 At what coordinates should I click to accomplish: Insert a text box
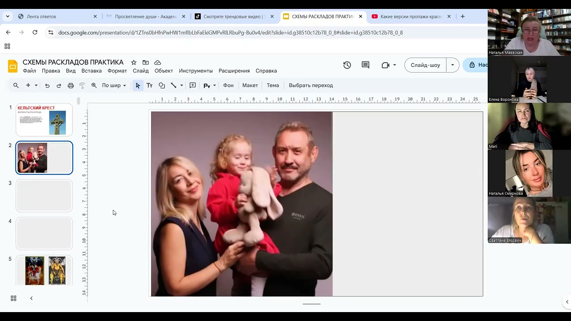coord(149,86)
